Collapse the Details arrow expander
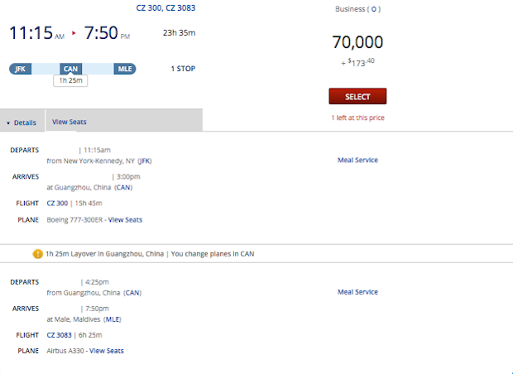Image resolution: width=513 pixels, height=374 pixels. coord(8,122)
